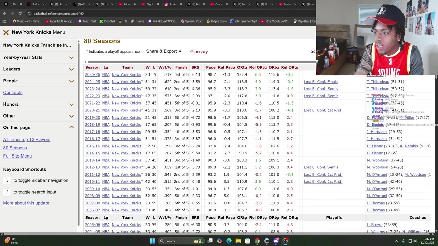
Task: Open the clock and date in taskbar
Action: tap(426, 241)
